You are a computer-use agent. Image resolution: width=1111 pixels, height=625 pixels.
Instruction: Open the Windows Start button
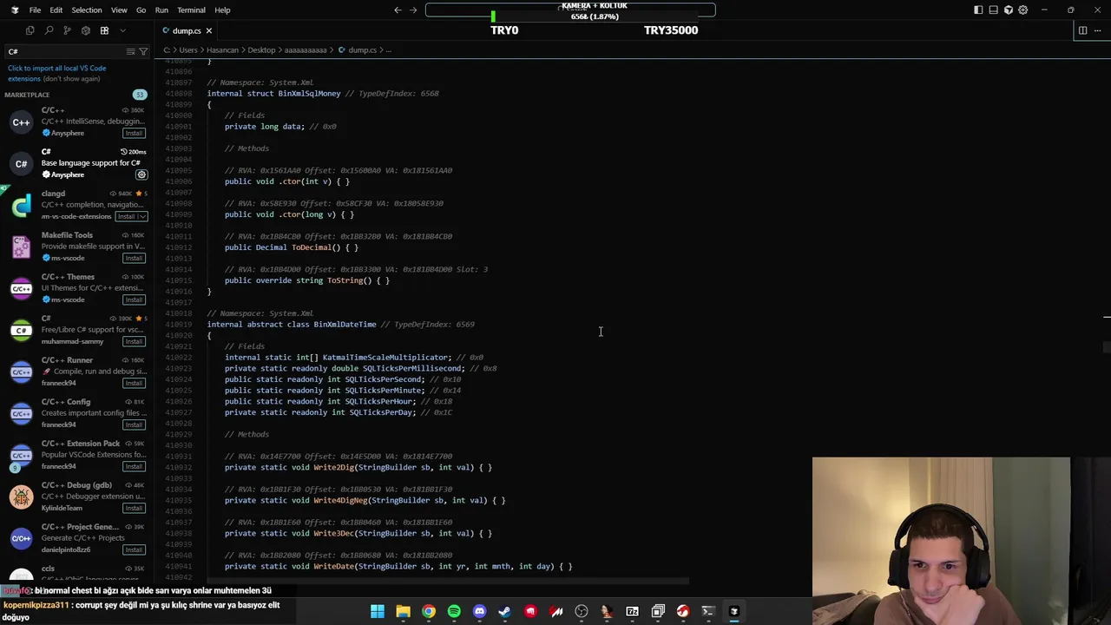tap(378, 611)
